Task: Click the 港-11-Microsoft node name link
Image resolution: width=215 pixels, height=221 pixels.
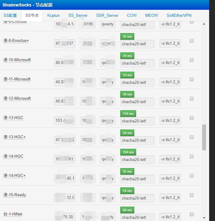Action: (x=17, y=79)
